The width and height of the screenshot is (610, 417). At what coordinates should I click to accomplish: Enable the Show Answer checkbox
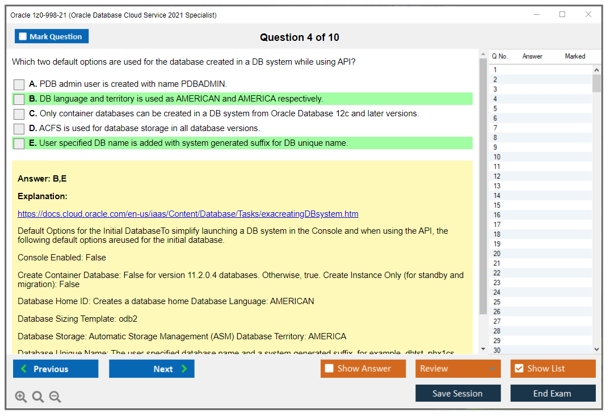coord(329,369)
